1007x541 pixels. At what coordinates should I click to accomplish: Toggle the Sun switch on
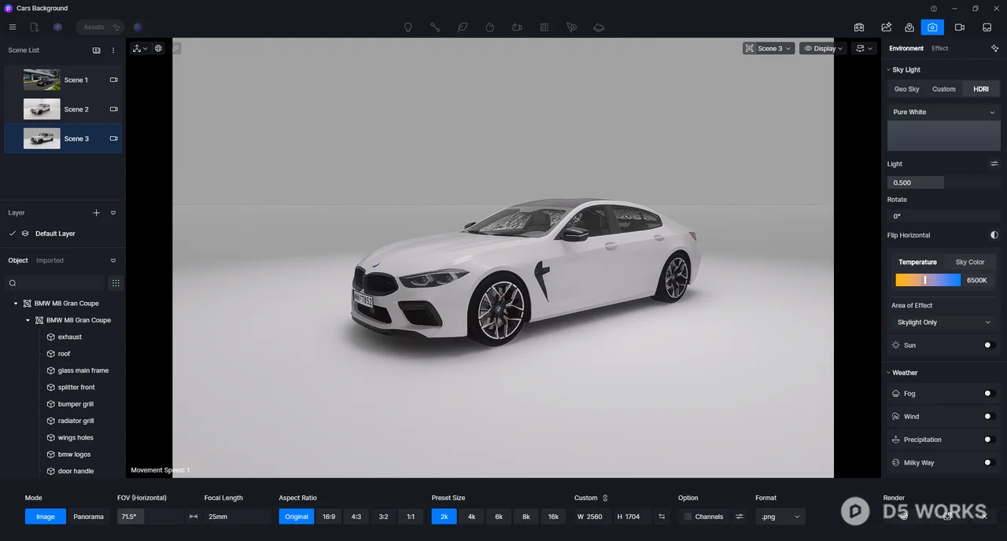click(990, 345)
